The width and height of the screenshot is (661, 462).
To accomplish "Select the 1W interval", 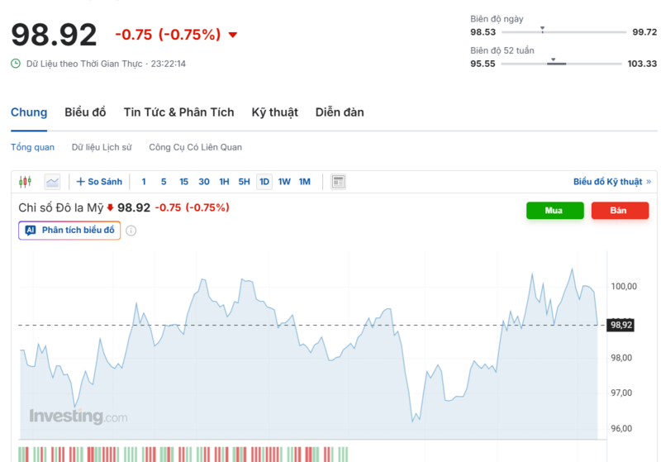I will point(284,182).
